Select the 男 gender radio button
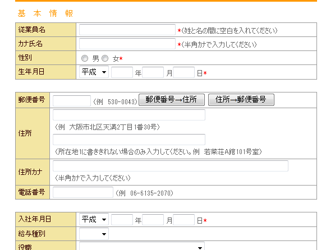The width and height of the screenshot is (335, 250). (x=85, y=58)
